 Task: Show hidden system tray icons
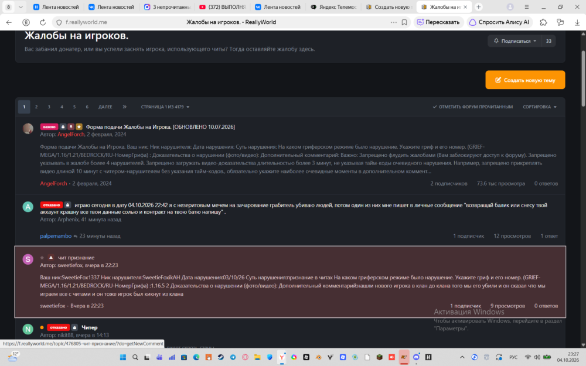(462, 357)
